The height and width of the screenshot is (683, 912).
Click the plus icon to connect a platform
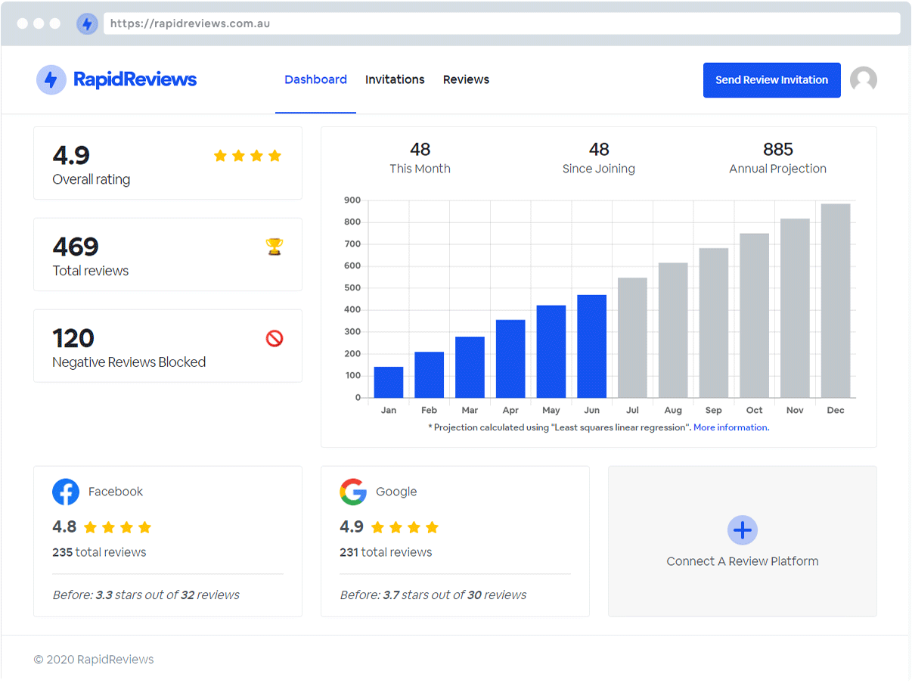coord(742,530)
